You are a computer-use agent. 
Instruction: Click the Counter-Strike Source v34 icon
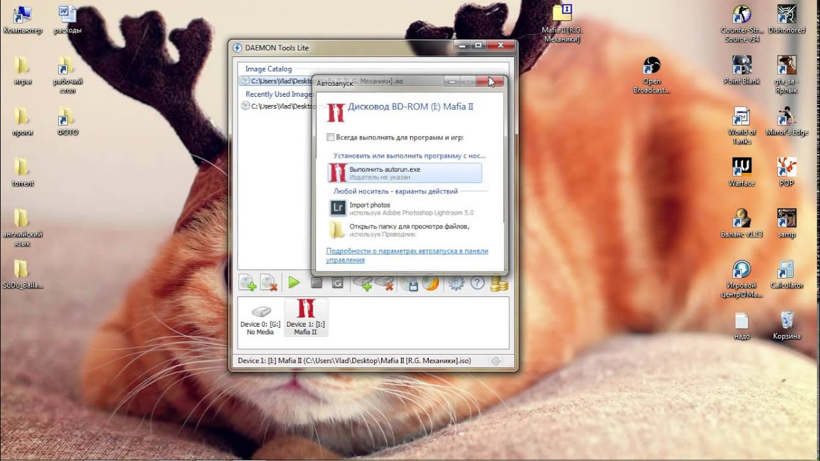point(741,24)
